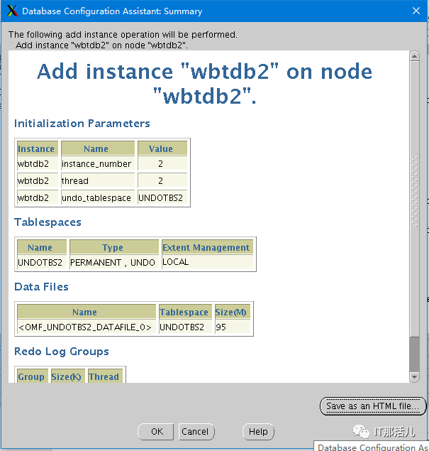Screen dimensions: 429x451
Task: Click the Redo Log Groups heading
Action: 62,352
